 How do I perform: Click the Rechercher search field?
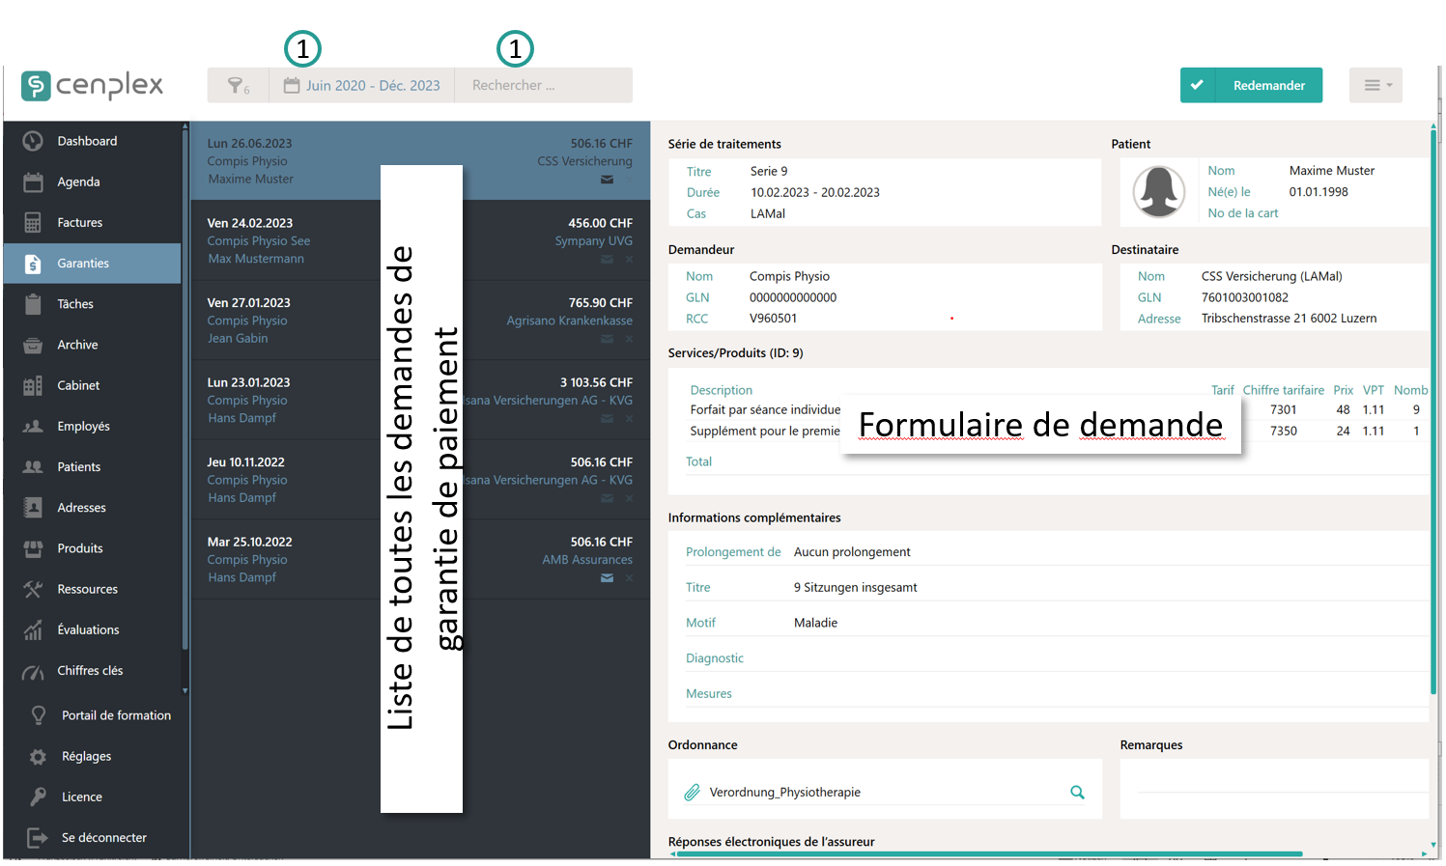pyautogui.click(x=544, y=86)
